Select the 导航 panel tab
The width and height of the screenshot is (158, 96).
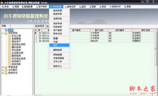tap(4, 26)
